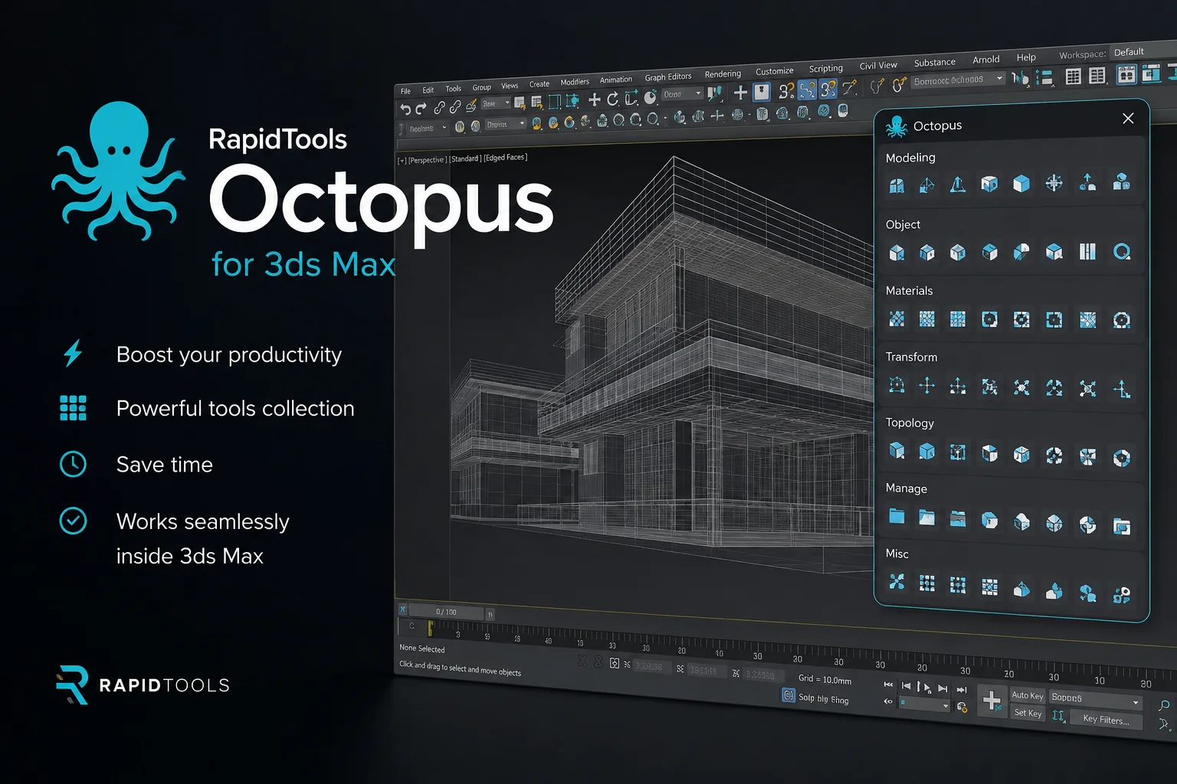This screenshot has width=1177, height=784.
Task: Click the first icon in Octopus Modeling row
Action: point(897,185)
